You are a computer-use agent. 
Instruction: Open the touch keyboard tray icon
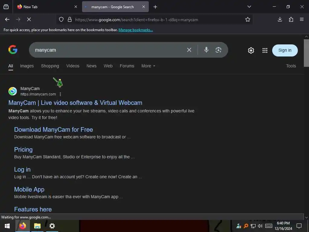click(269, 226)
